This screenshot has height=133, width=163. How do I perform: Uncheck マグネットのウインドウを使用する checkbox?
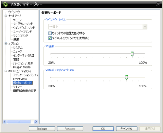pos(50,38)
